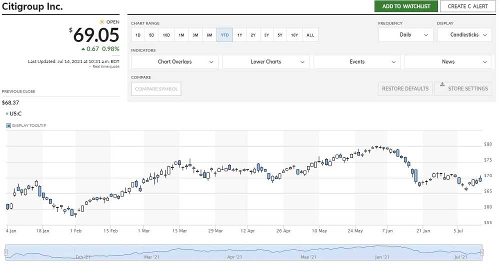
Task: Click the Citigroup Inc. title
Action: (x=32, y=6)
